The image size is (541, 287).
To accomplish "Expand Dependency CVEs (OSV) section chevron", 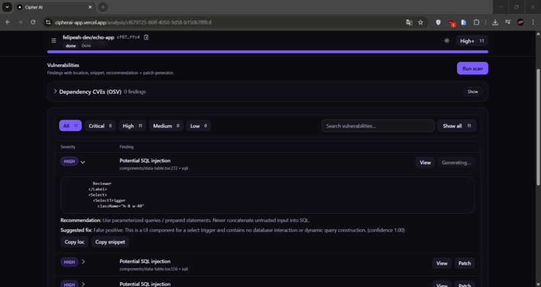I will [x=55, y=91].
